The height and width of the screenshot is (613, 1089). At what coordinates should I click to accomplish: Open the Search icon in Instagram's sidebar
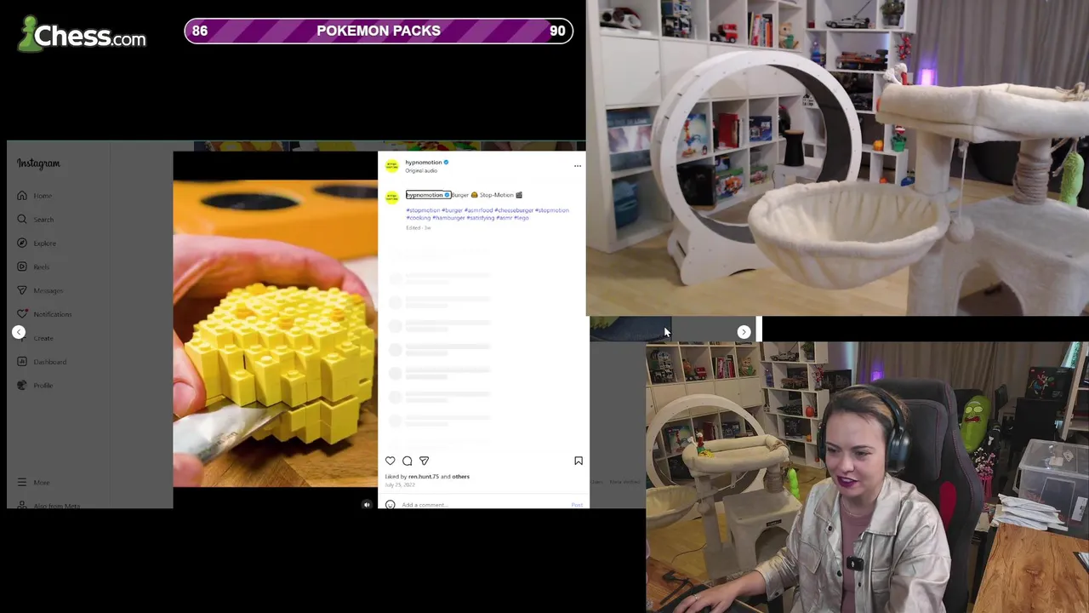tap(22, 220)
